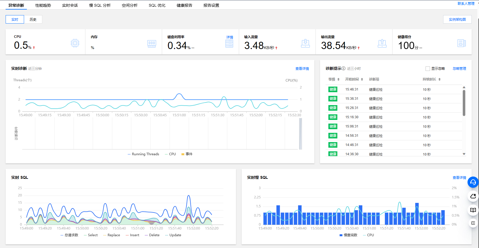479x248 pixels.
Task: Select the 14:46:31 health check row
Action: (394, 145)
